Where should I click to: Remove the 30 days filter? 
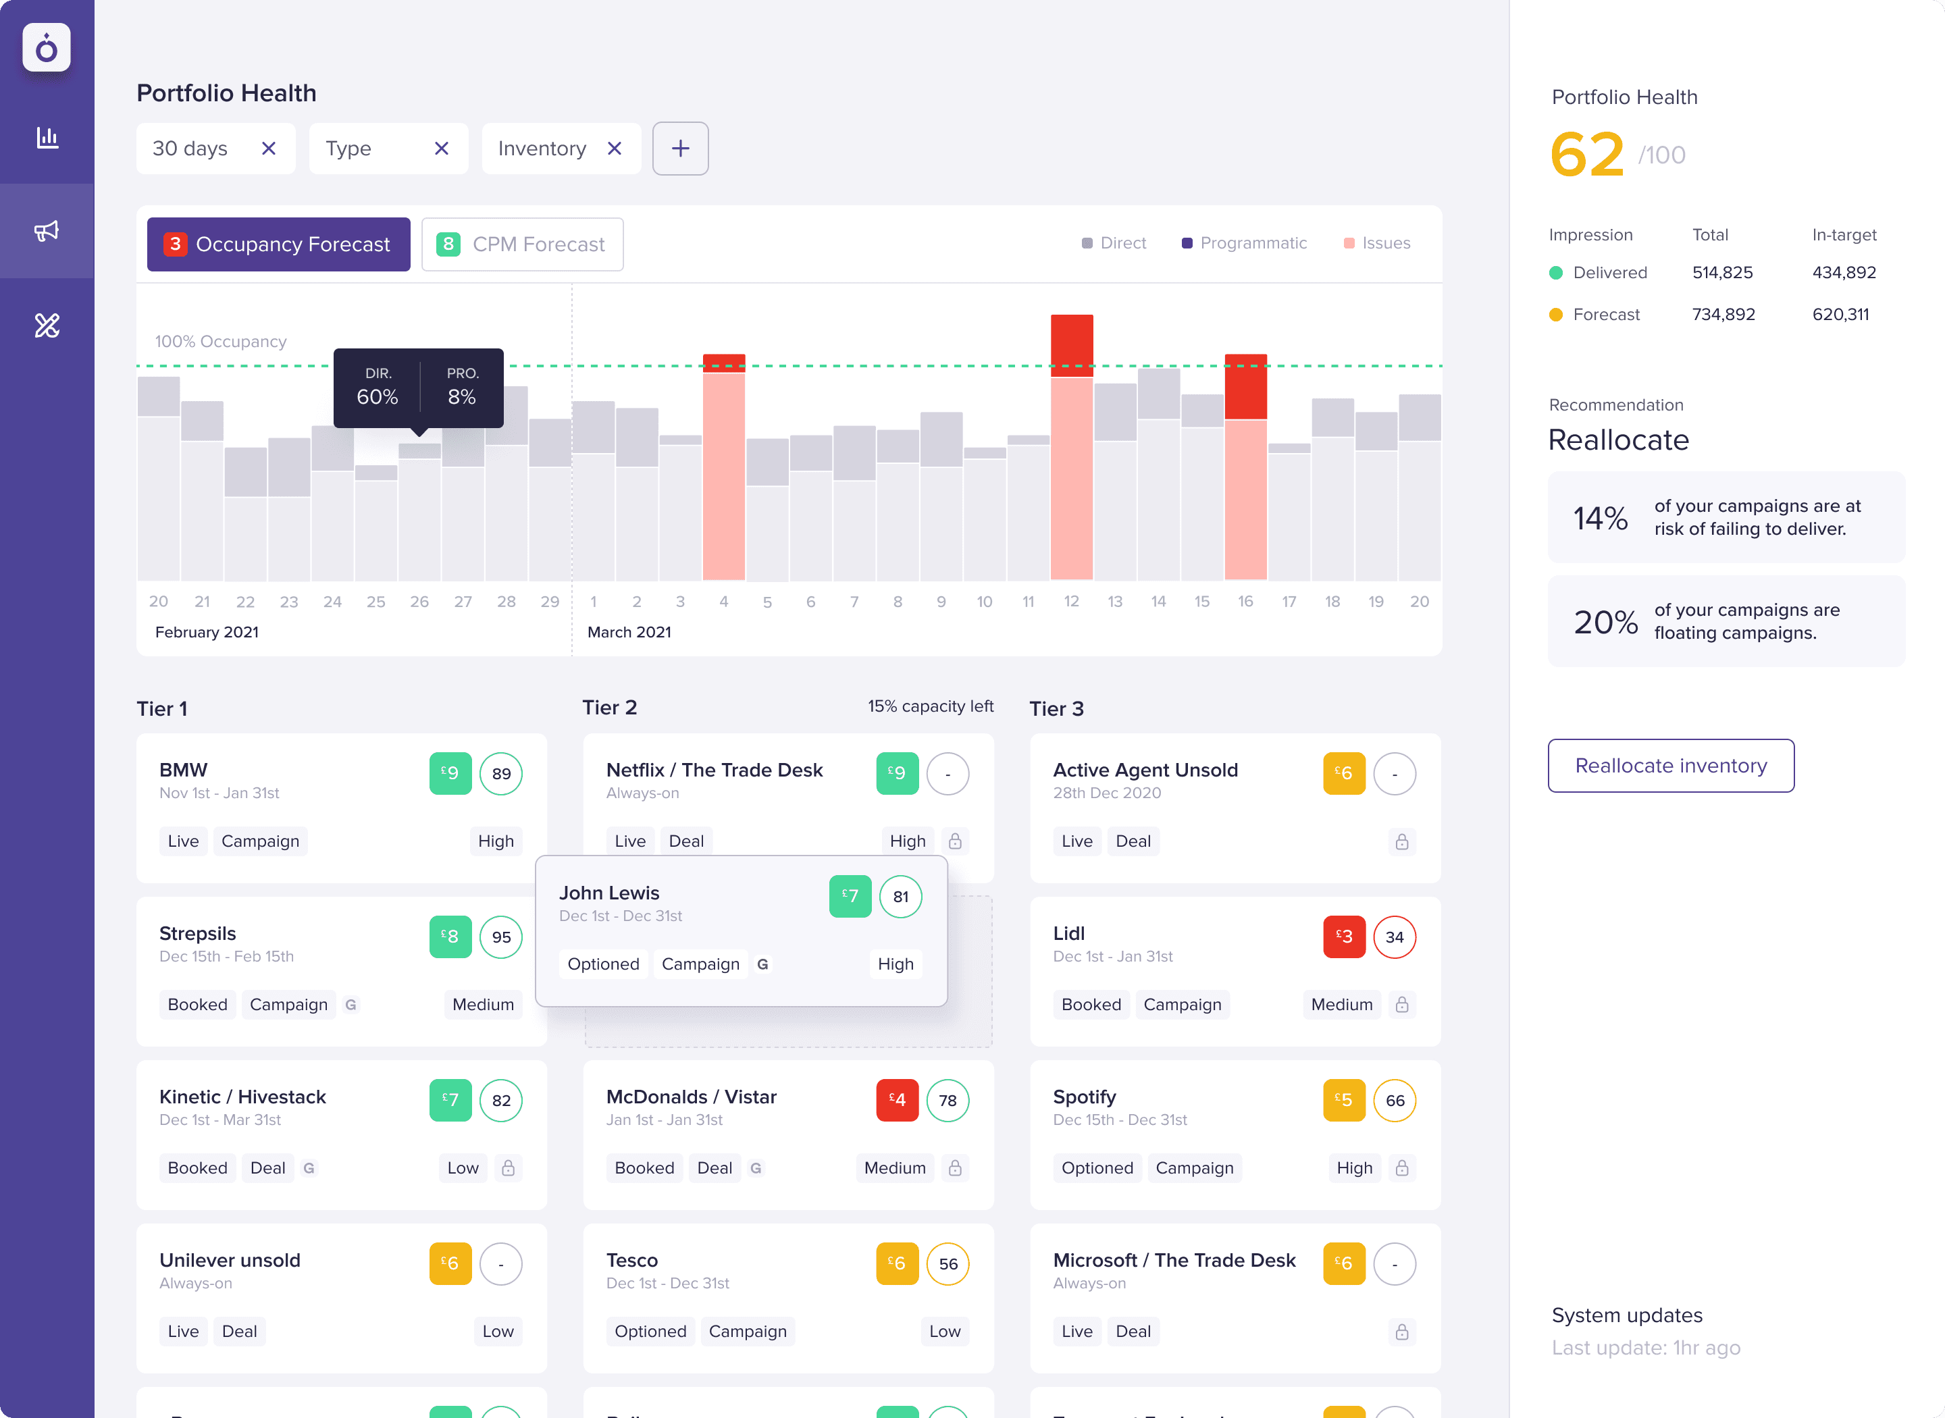(x=269, y=149)
